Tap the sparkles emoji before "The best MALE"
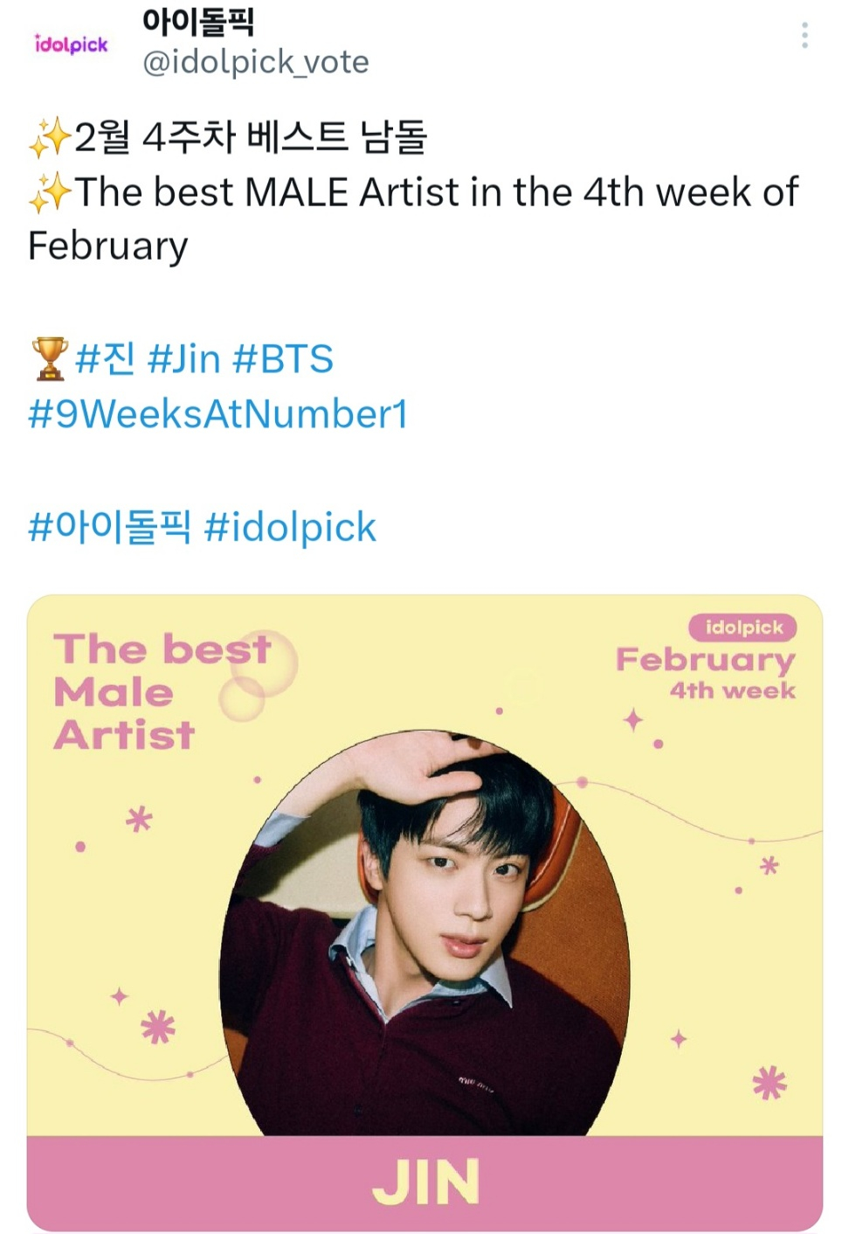849x1234 pixels. coord(50,192)
